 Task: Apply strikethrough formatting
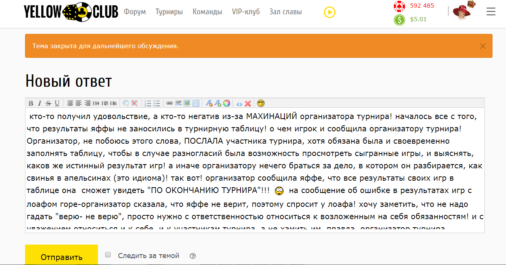(48, 103)
